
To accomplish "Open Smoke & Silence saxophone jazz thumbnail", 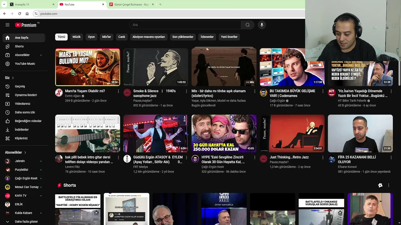I will (x=156, y=67).
